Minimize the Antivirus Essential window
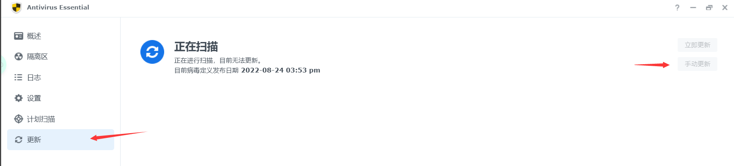Screen dimensions: 734x166 [x=693, y=8]
